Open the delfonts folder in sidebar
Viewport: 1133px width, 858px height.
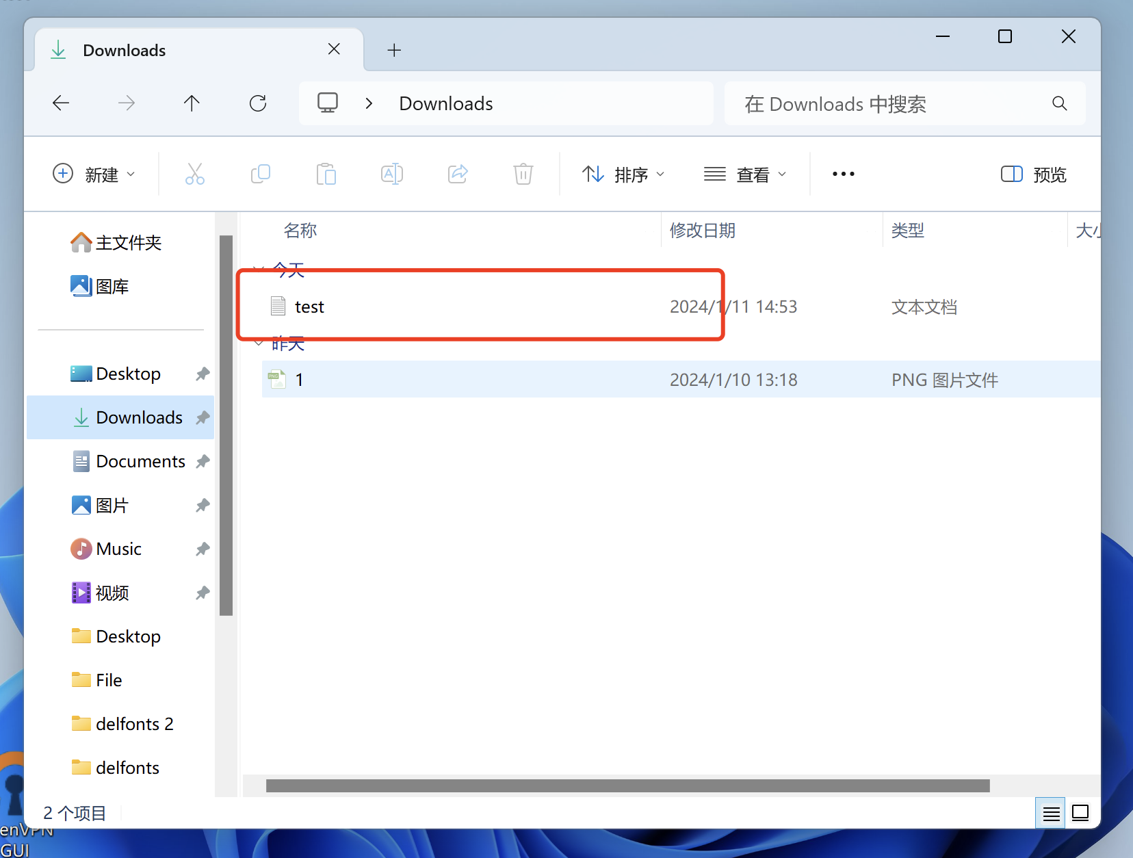point(115,768)
